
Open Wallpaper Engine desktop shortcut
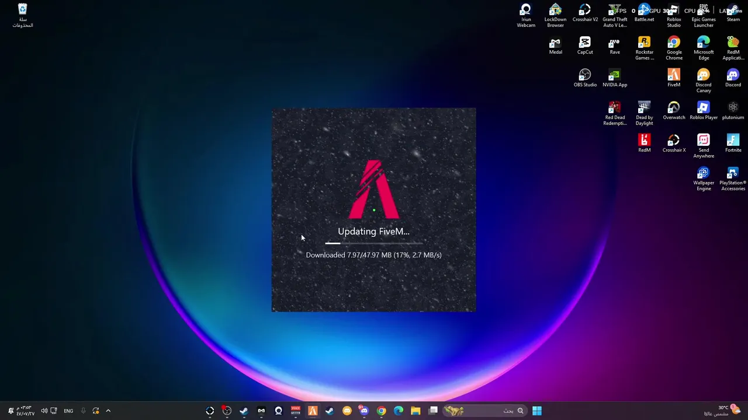(704, 179)
